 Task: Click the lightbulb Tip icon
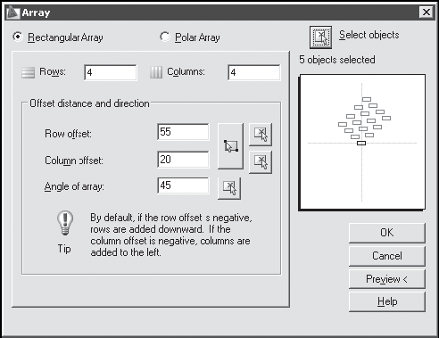(65, 223)
